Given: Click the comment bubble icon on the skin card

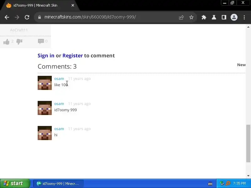Looking at the screenshot, I should tap(41, 41).
